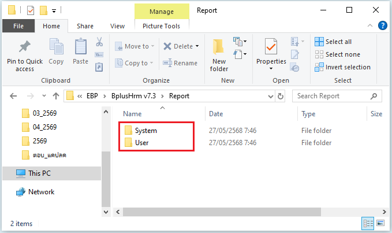392x233 pixels.
Task: Go up one folder level
Action: coord(55,96)
